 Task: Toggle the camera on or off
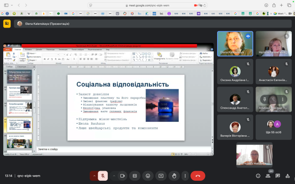tap(123, 175)
